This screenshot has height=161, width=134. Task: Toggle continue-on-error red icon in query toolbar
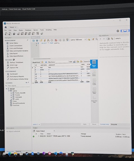click(x=56, y=40)
